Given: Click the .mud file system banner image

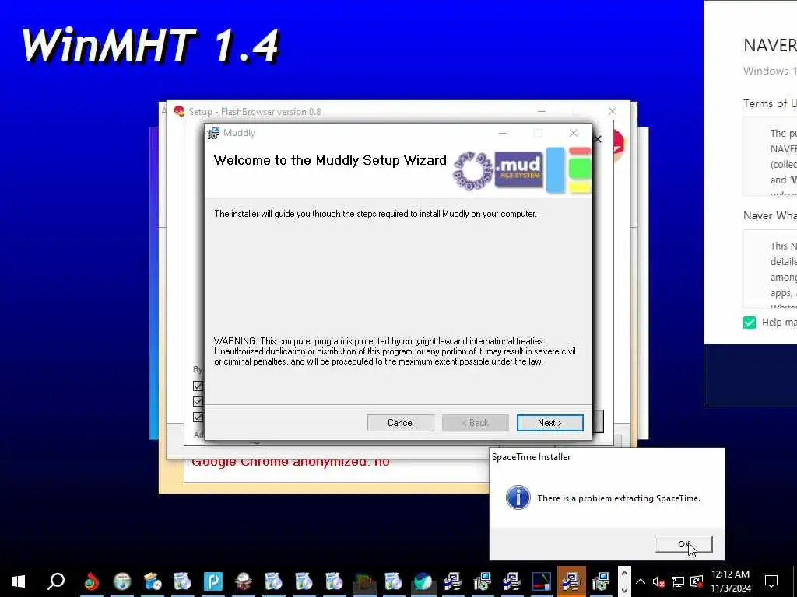Looking at the screenshot, I should 519,169.
